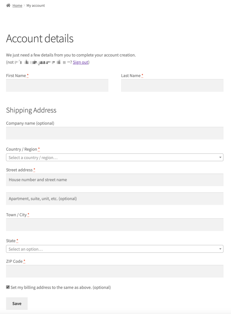231x314 pixels.
Task: Click the house number and street name field
Action: (x=115, y=180)
